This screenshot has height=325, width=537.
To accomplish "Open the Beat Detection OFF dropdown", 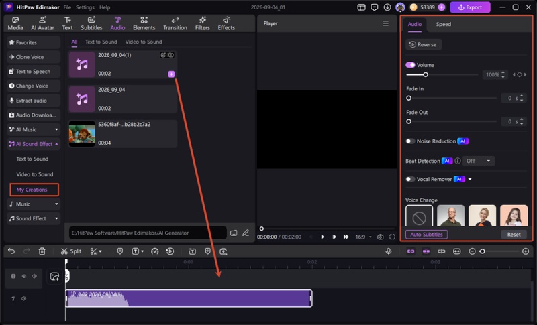I will click(x=479, y=161).
